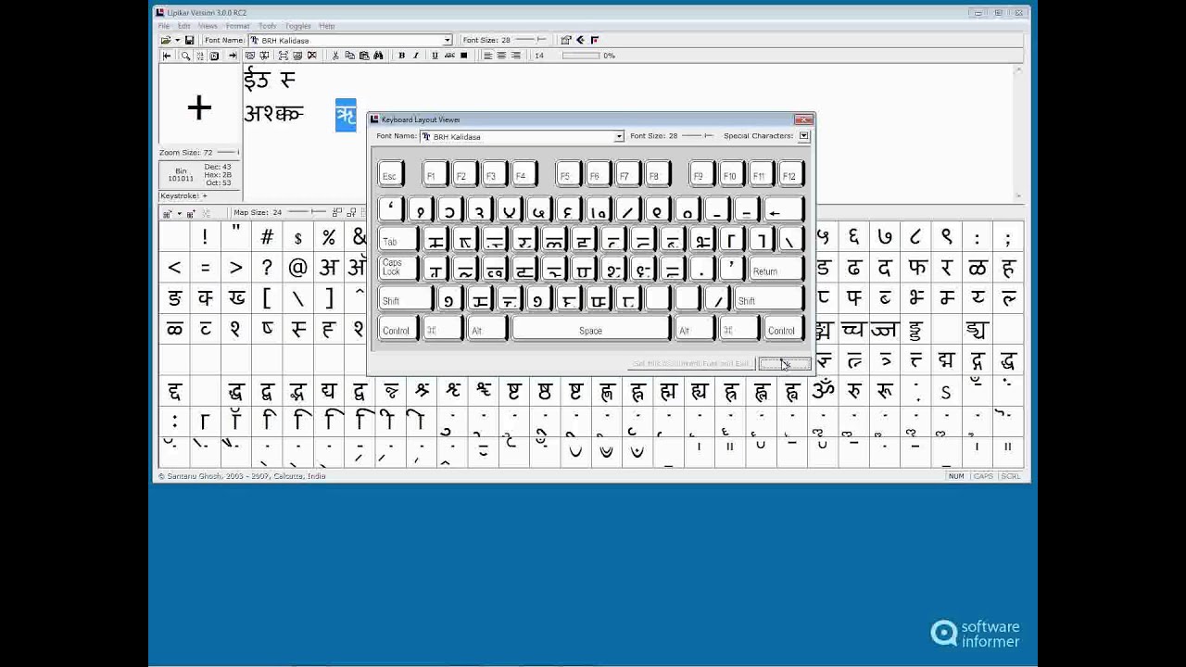Open the File menu
Viewport: 1186px width, 667px height.
pyautogui.click(x=164, y=26)
